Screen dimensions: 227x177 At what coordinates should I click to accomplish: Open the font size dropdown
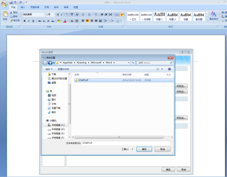coord(54,14)
